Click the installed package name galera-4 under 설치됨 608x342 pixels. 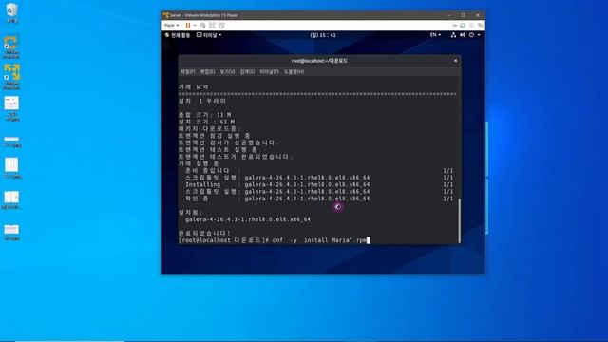248,219
